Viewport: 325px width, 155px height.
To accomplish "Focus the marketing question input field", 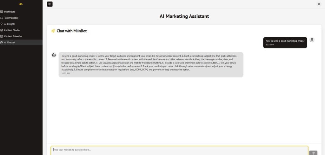I will 179,150.
